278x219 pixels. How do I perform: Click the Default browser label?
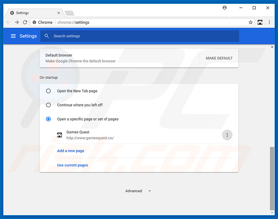(x=59, y=55)
